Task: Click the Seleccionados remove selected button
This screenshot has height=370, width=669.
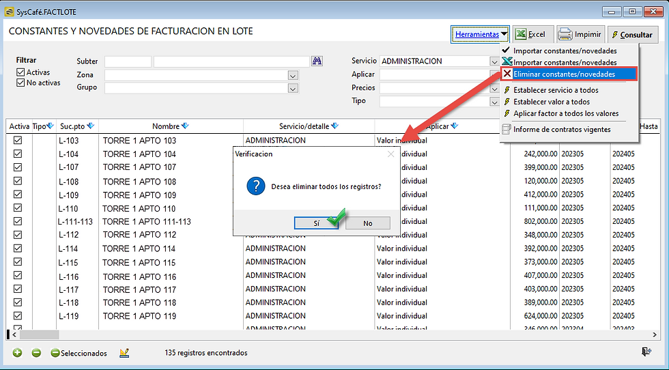Action: click(x=79, y=353)
